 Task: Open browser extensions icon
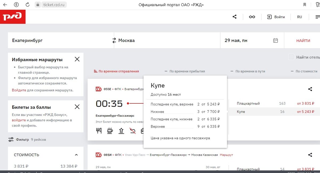coord(317,5)
